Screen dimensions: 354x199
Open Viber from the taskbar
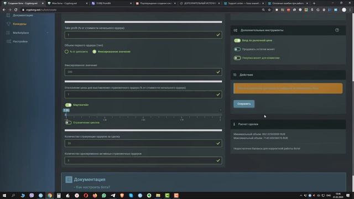click(x=32, y=195)
